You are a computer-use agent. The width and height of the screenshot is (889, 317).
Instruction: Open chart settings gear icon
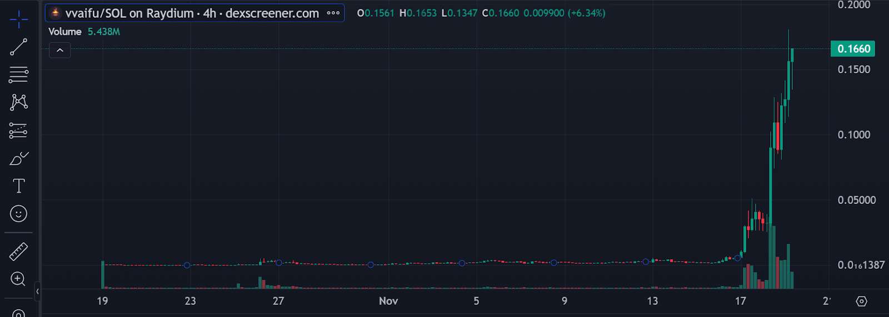coord(861,301)
